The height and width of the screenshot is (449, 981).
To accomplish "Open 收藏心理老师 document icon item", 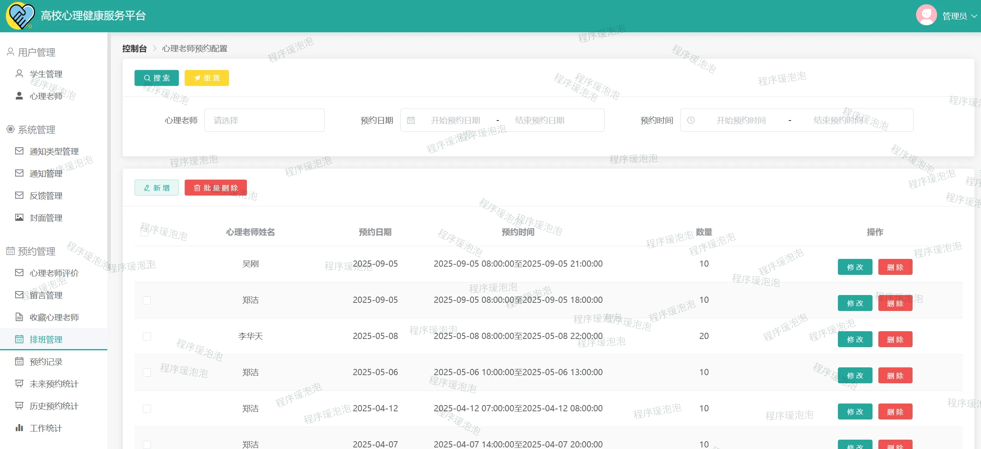I will (x=54, y=317).
